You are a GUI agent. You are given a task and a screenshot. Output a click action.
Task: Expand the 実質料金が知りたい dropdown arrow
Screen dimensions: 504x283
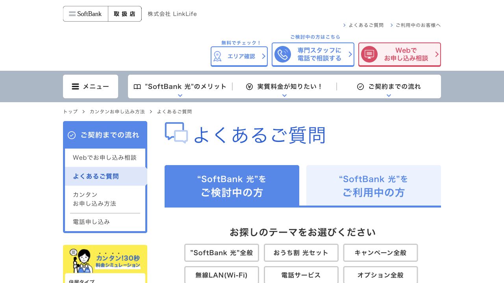(x=284, y=96)
